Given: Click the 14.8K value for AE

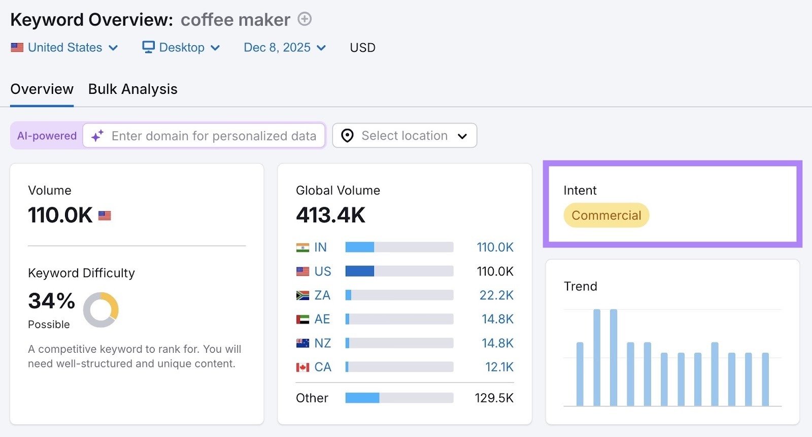Looking at the screenshot, I should (x=497, y=319).
